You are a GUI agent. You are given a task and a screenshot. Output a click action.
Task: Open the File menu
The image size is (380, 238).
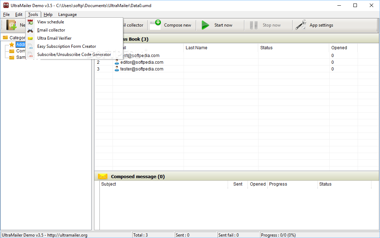pos(6,15)
